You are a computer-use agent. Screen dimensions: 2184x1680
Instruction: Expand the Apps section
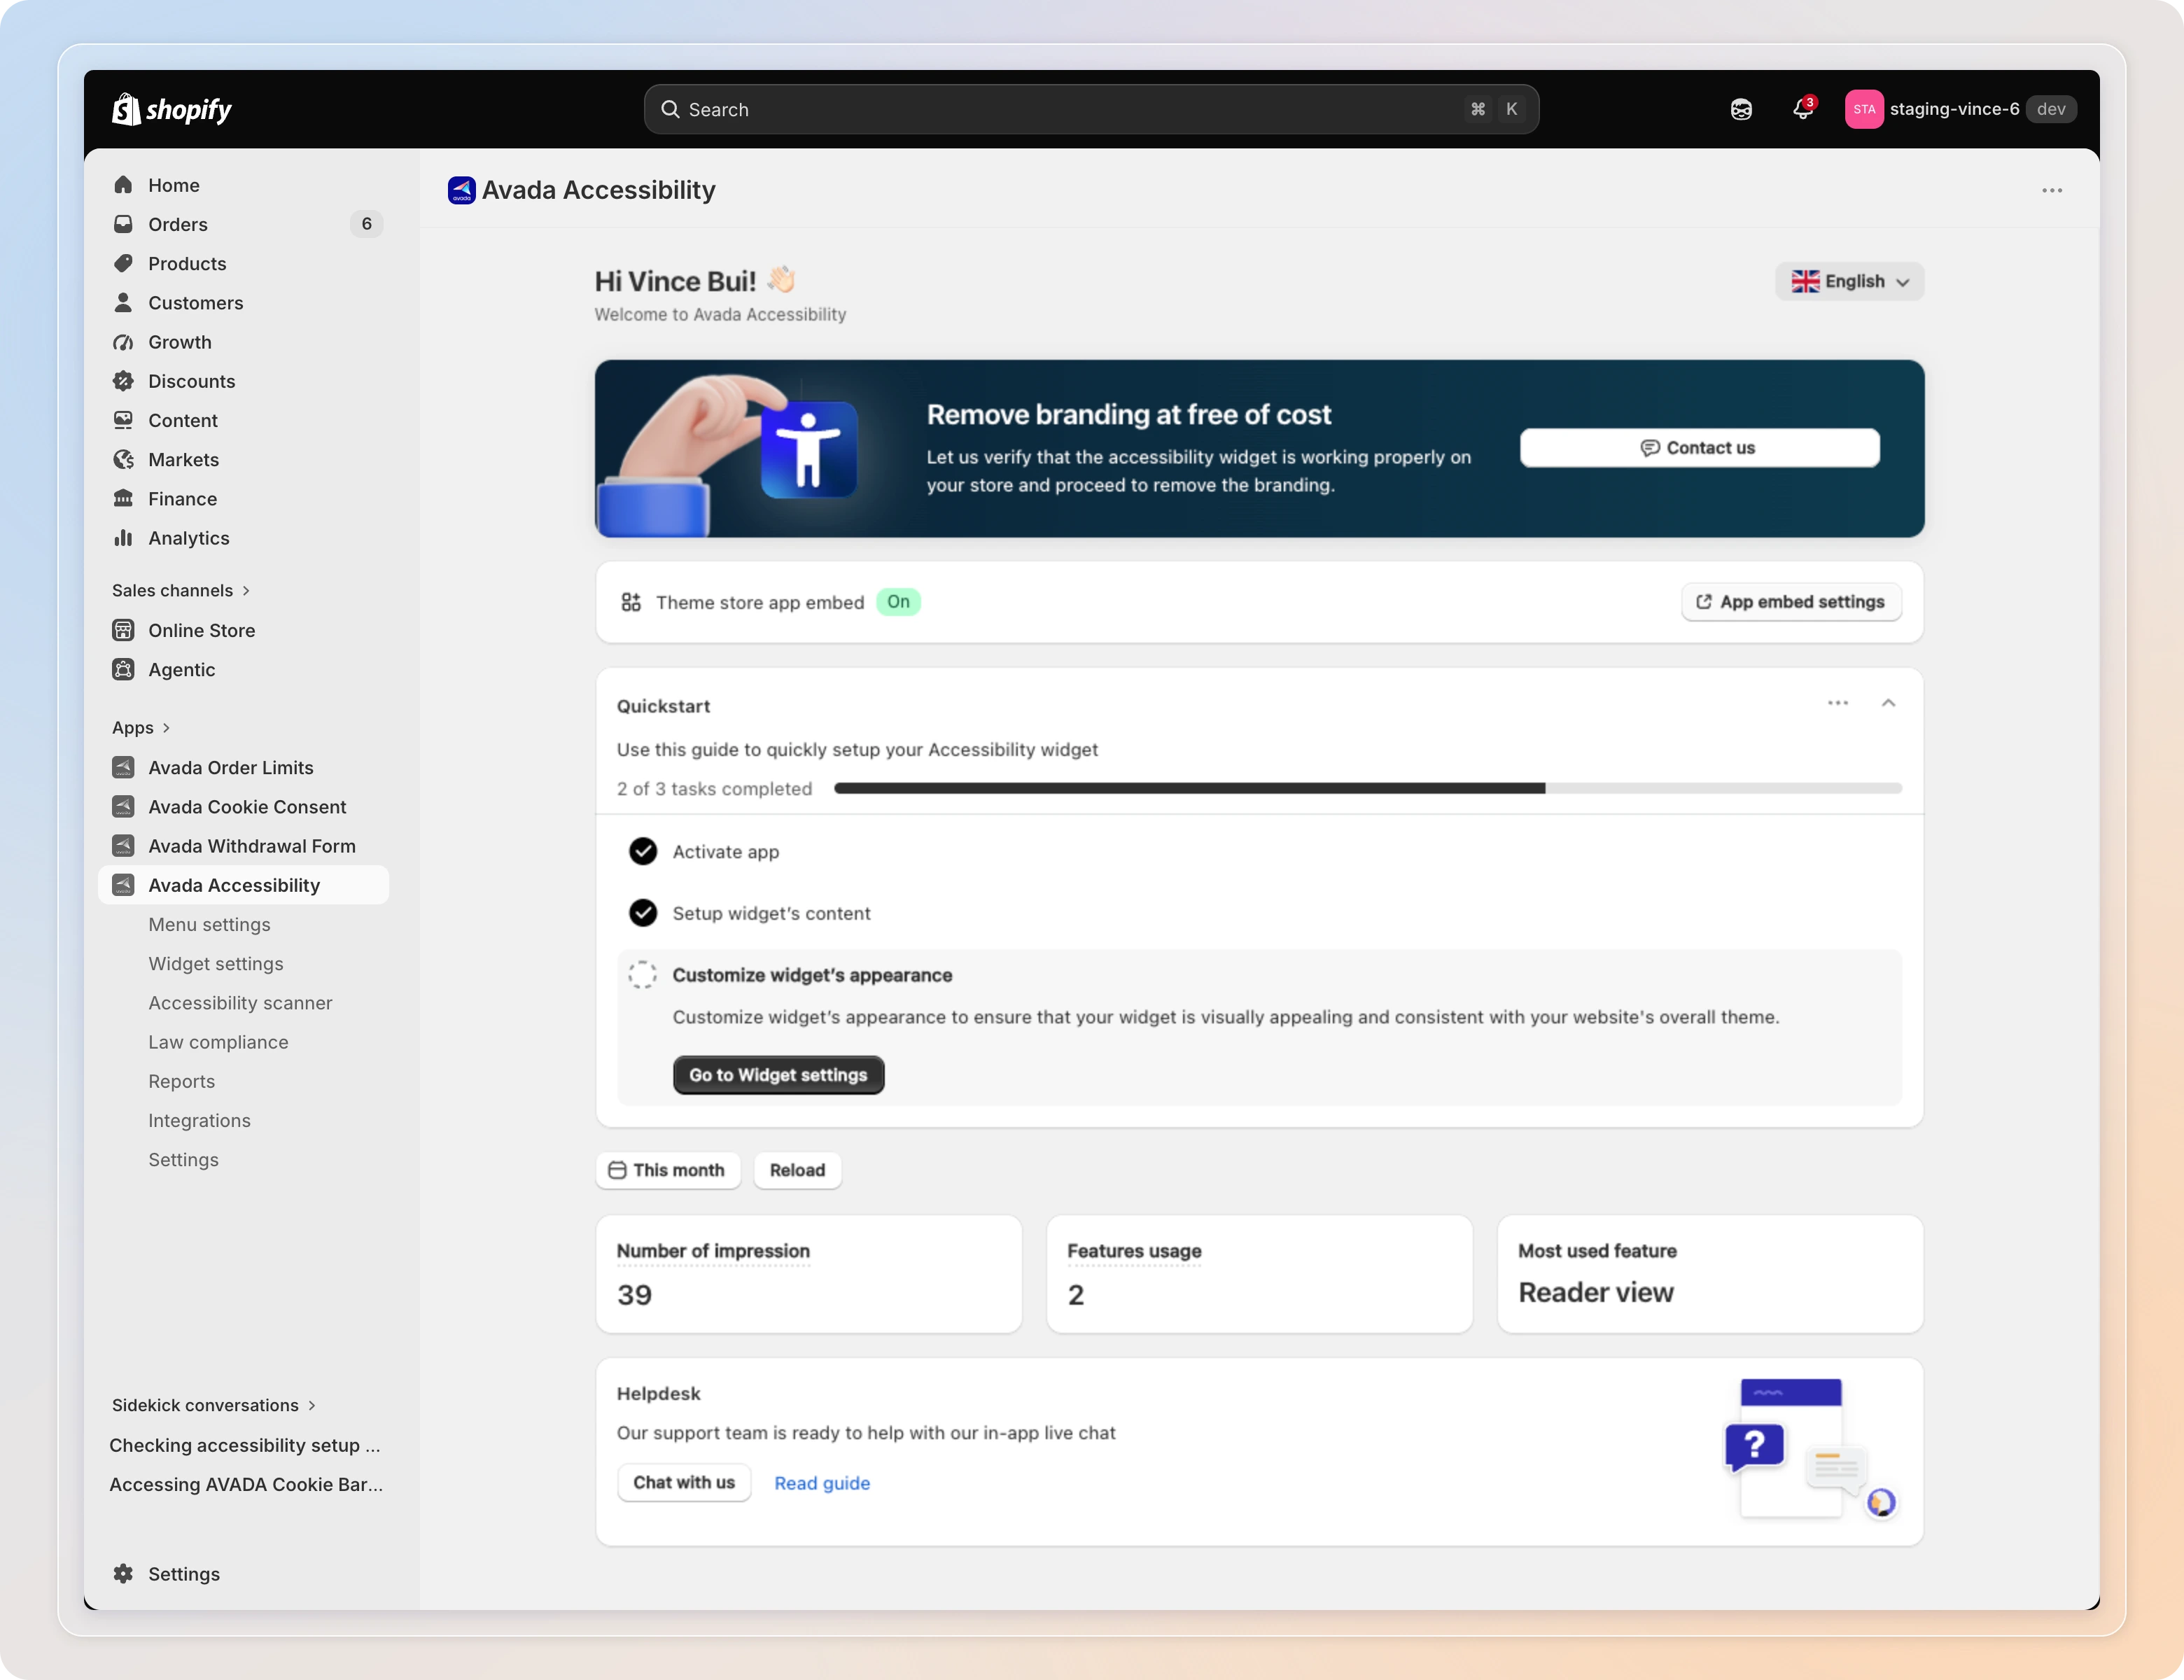pyautogui.click(x=141, y=727)
